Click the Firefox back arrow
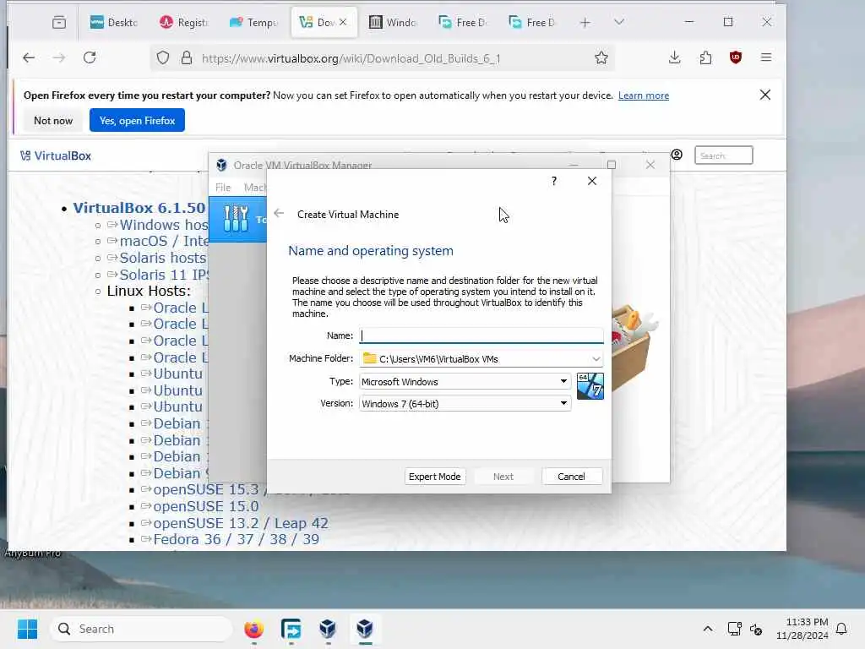Image resolution: width=865 pixels, height=649 pixels. (29, 57)
